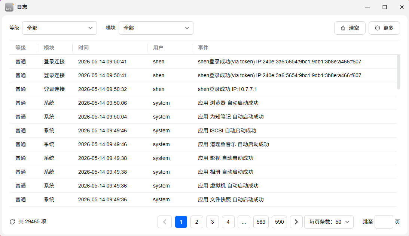
Task: Select the '应用 为知笔记 自动启动成功' row
Action: 203,117
